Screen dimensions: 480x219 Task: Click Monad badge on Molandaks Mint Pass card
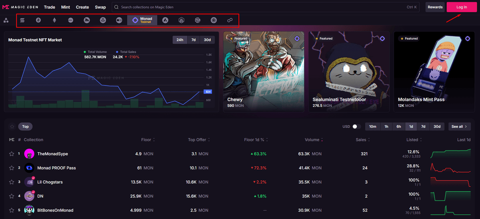click(468, 39)
